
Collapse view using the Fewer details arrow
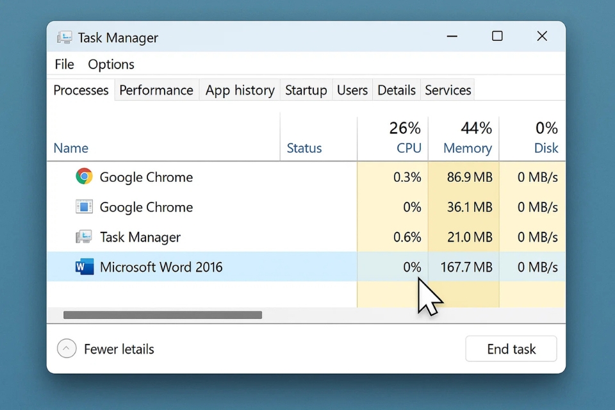point(67,349)
